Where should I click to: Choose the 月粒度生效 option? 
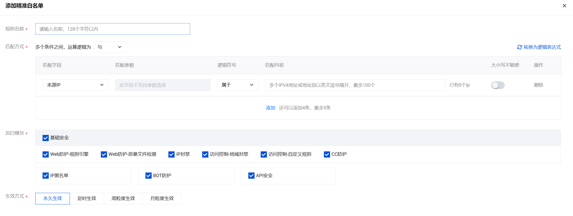pyautogui.click(x=162, y=198)
